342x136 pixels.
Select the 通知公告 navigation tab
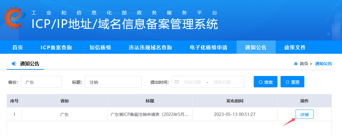256,47
